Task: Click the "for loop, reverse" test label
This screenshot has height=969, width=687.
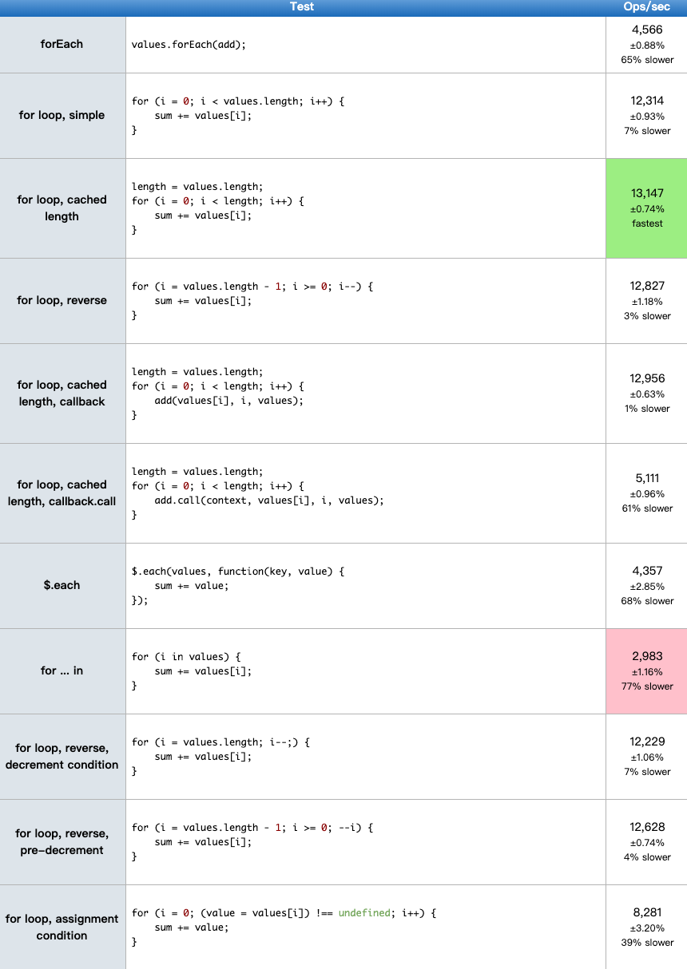Action: (x=62, y=300)
